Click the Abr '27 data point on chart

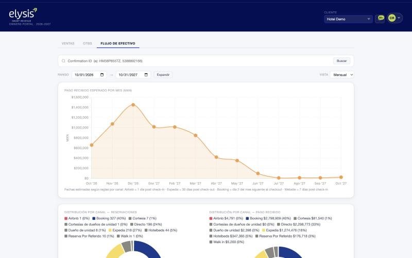click(x=216, y=157)
